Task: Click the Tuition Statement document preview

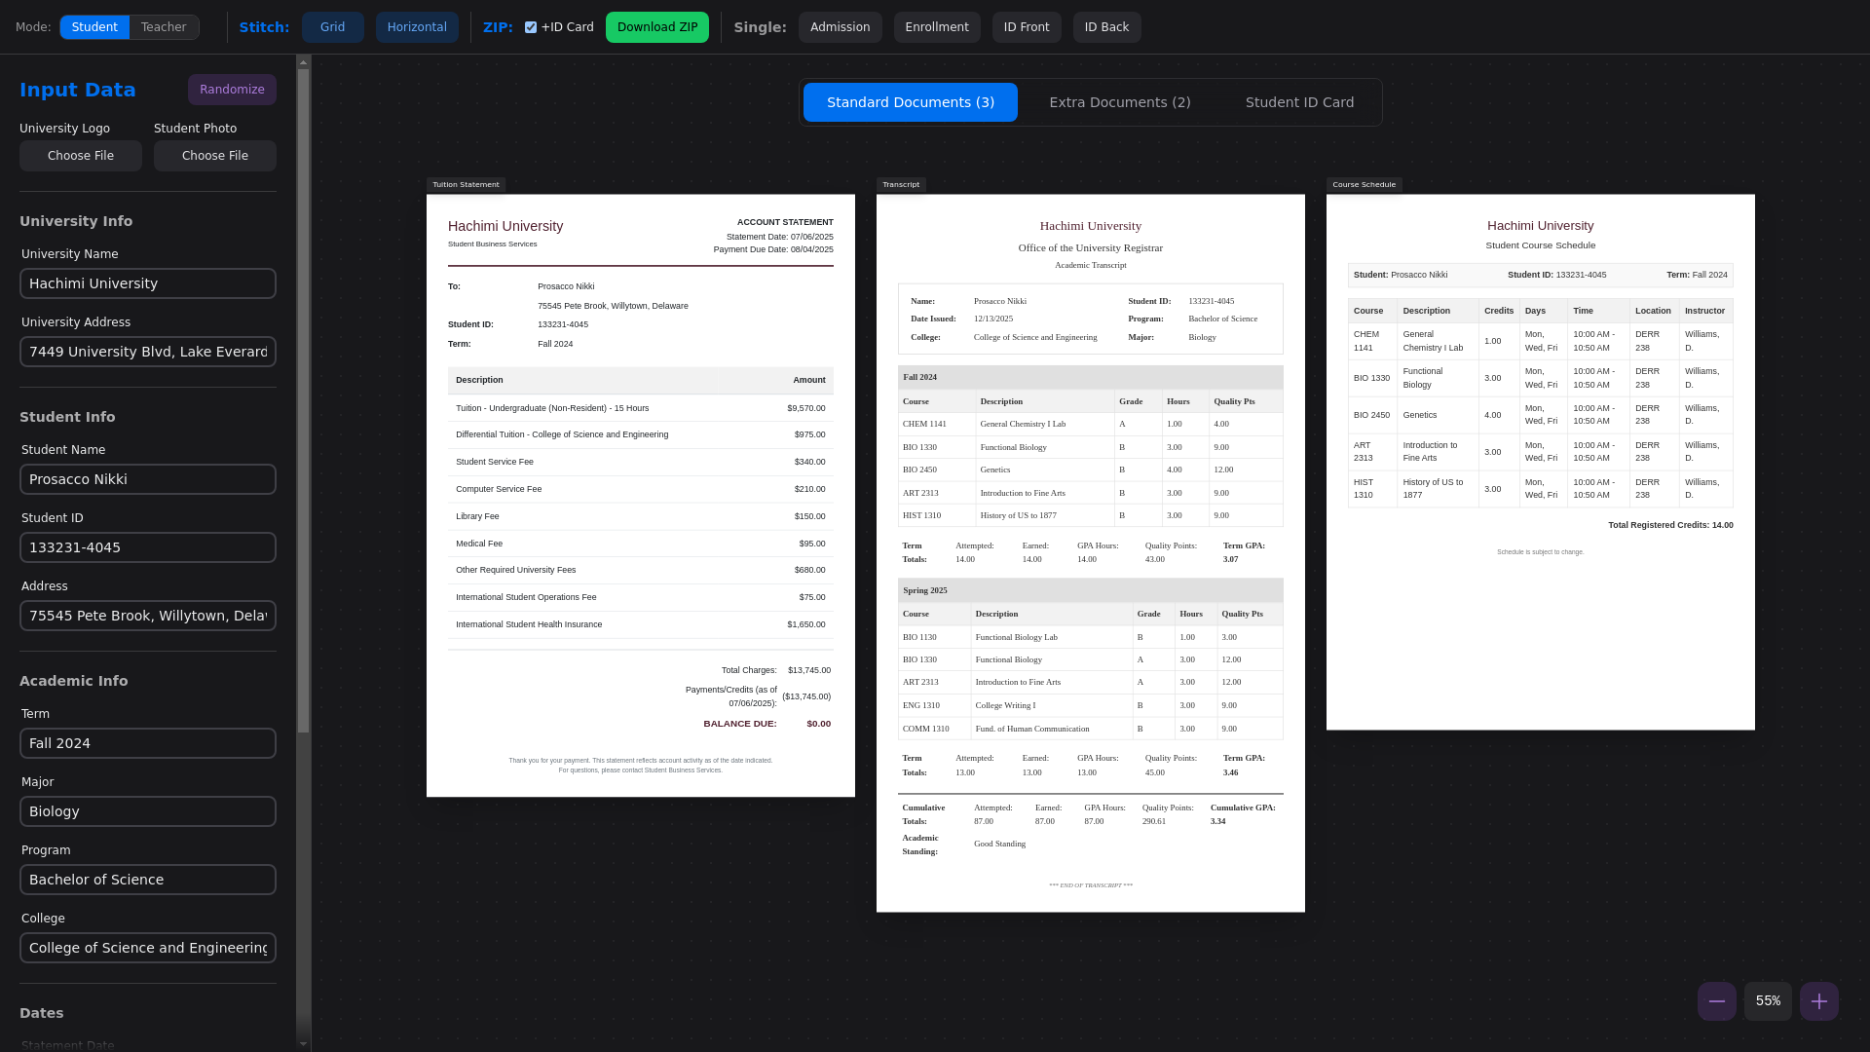Action: coord(641,496)
